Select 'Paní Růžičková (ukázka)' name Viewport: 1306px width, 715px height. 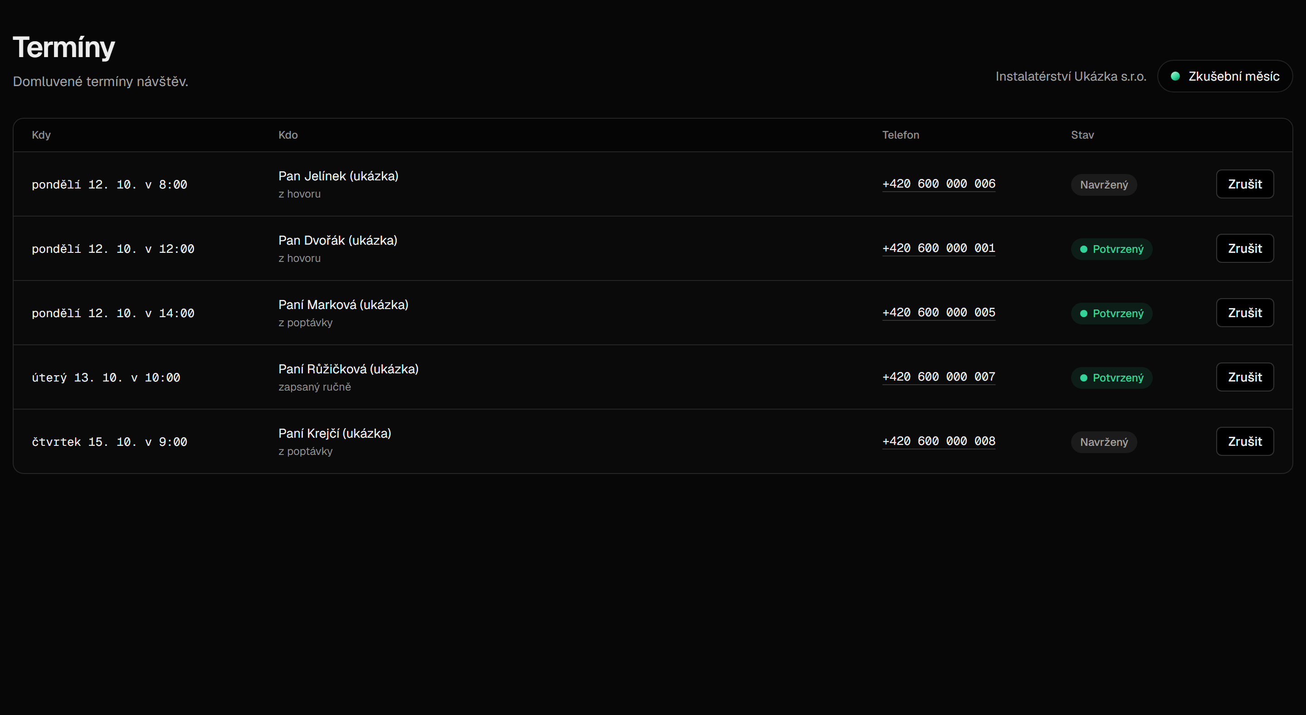(348, 369)
